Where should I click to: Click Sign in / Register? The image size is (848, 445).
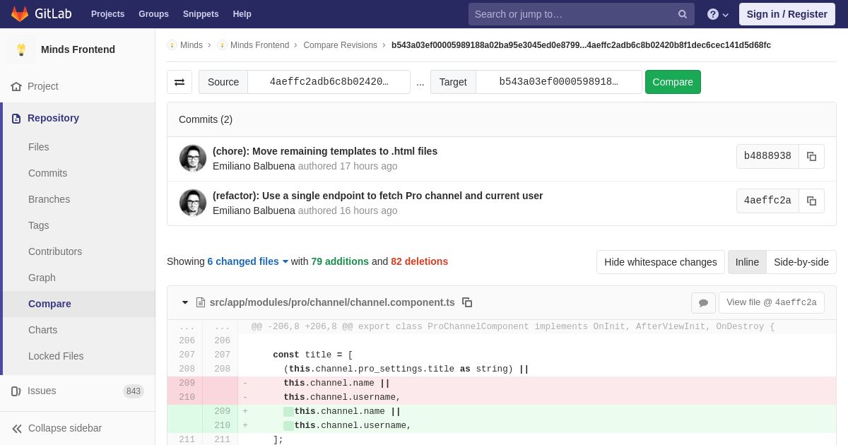pyautogui.click(x=787, y=14)
